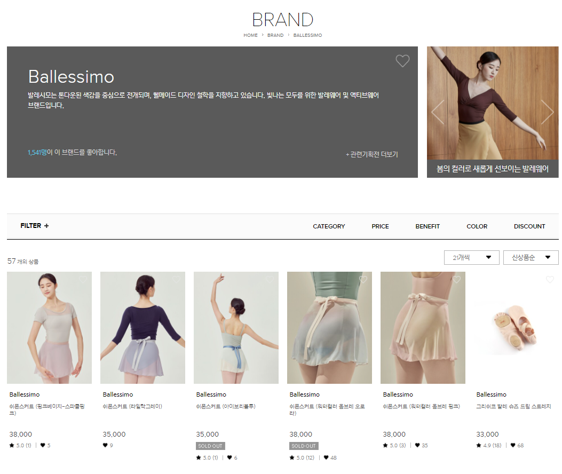
Task: Open the watercolor ombre aurora skirt image
Action: coord(329,327)
